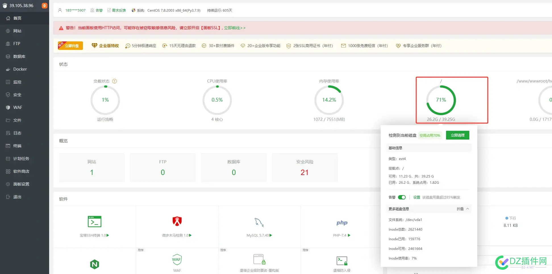The width and height of the screenshot is (552, 274).
Task: Follow the 立即前往>> SSL warning link
Action: click(235, 28)
